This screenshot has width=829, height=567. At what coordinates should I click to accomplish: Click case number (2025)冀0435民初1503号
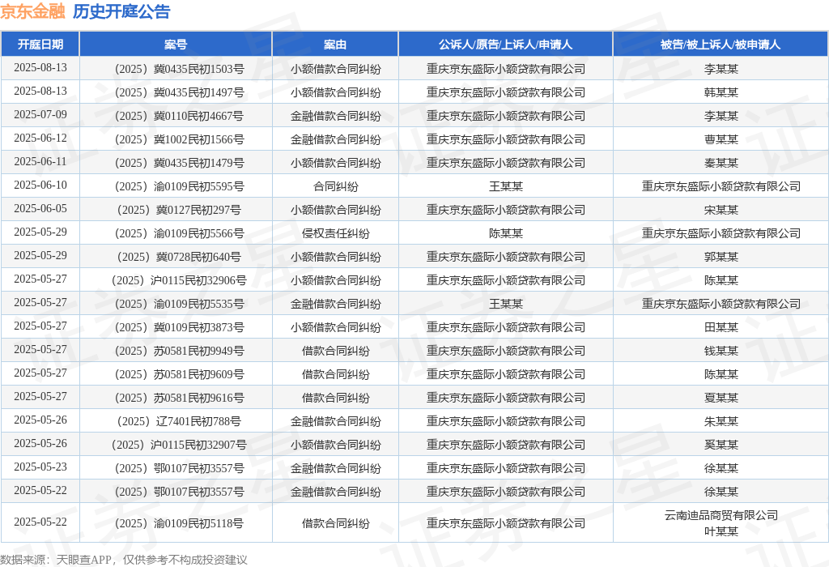(179, 69)
